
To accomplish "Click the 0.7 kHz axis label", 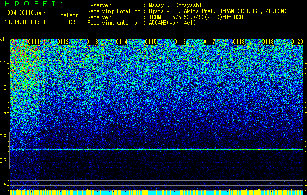I will 4,161.
